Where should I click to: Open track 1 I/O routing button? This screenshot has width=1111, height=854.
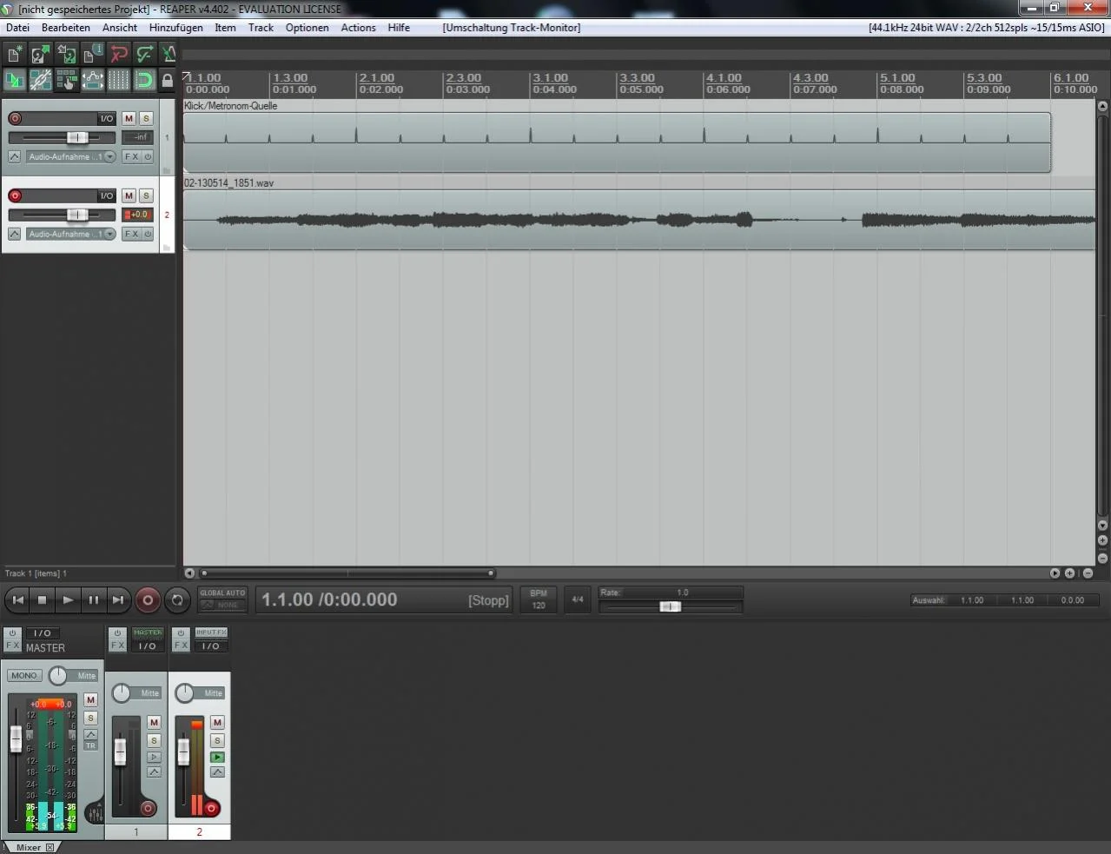click(x=106, y=118)
